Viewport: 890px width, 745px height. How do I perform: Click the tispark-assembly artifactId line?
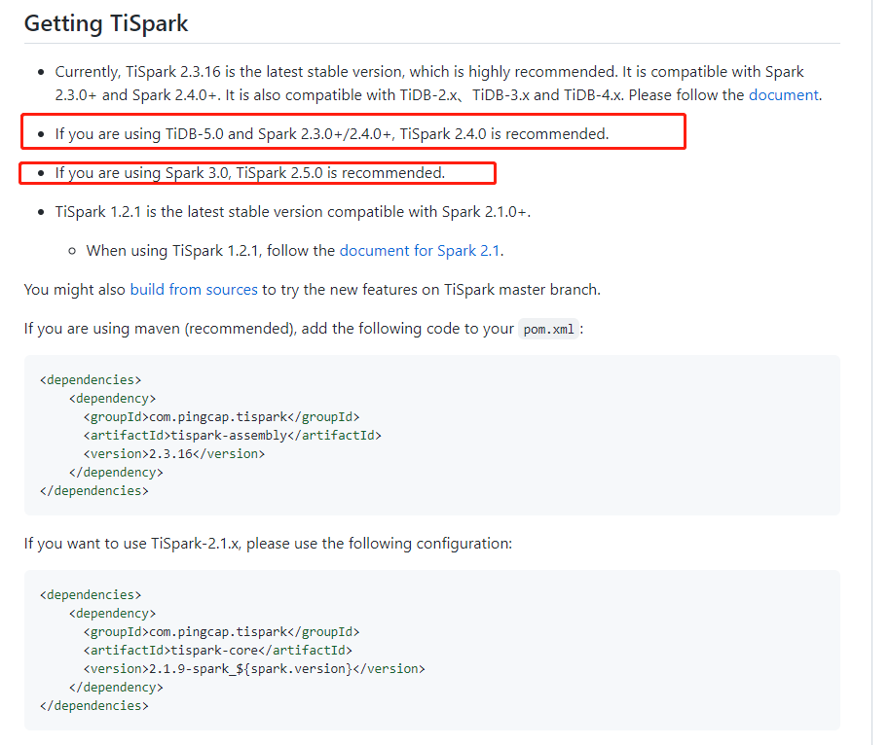pos(232,436)
